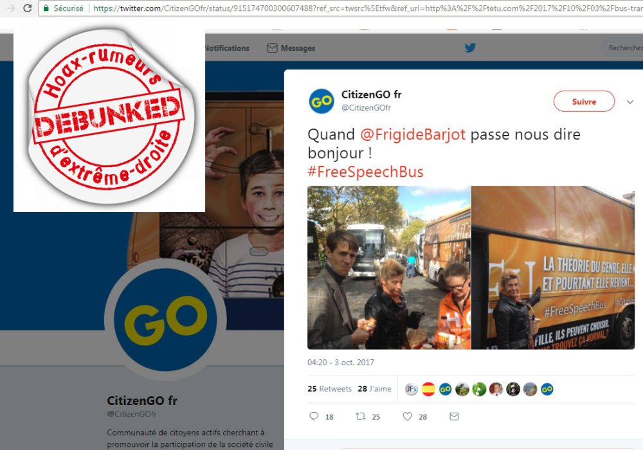643x450 pixels.
Task: Click the reply speech bubble icon
Action: tap(314, 417)
